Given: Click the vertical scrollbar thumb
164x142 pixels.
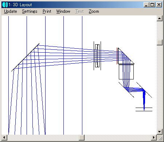Looking at the screenshot, I should (x=160, y=42).
